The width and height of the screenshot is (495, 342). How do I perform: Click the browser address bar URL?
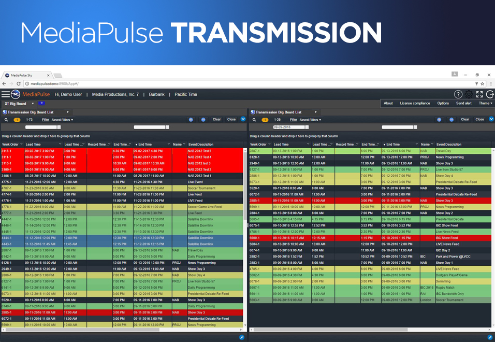click(54, 83)
